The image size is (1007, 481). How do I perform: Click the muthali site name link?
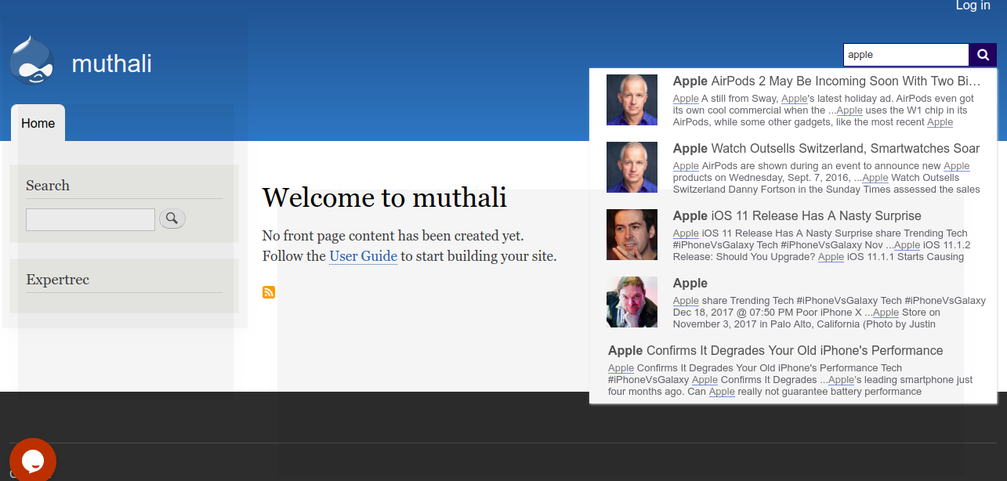coord(111,64)
